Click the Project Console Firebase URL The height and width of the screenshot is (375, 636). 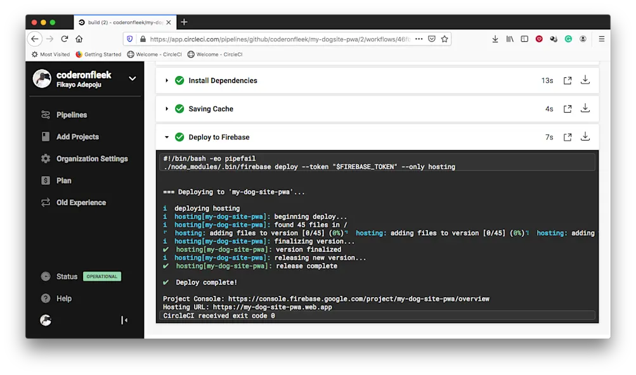[x=358, y=299]
